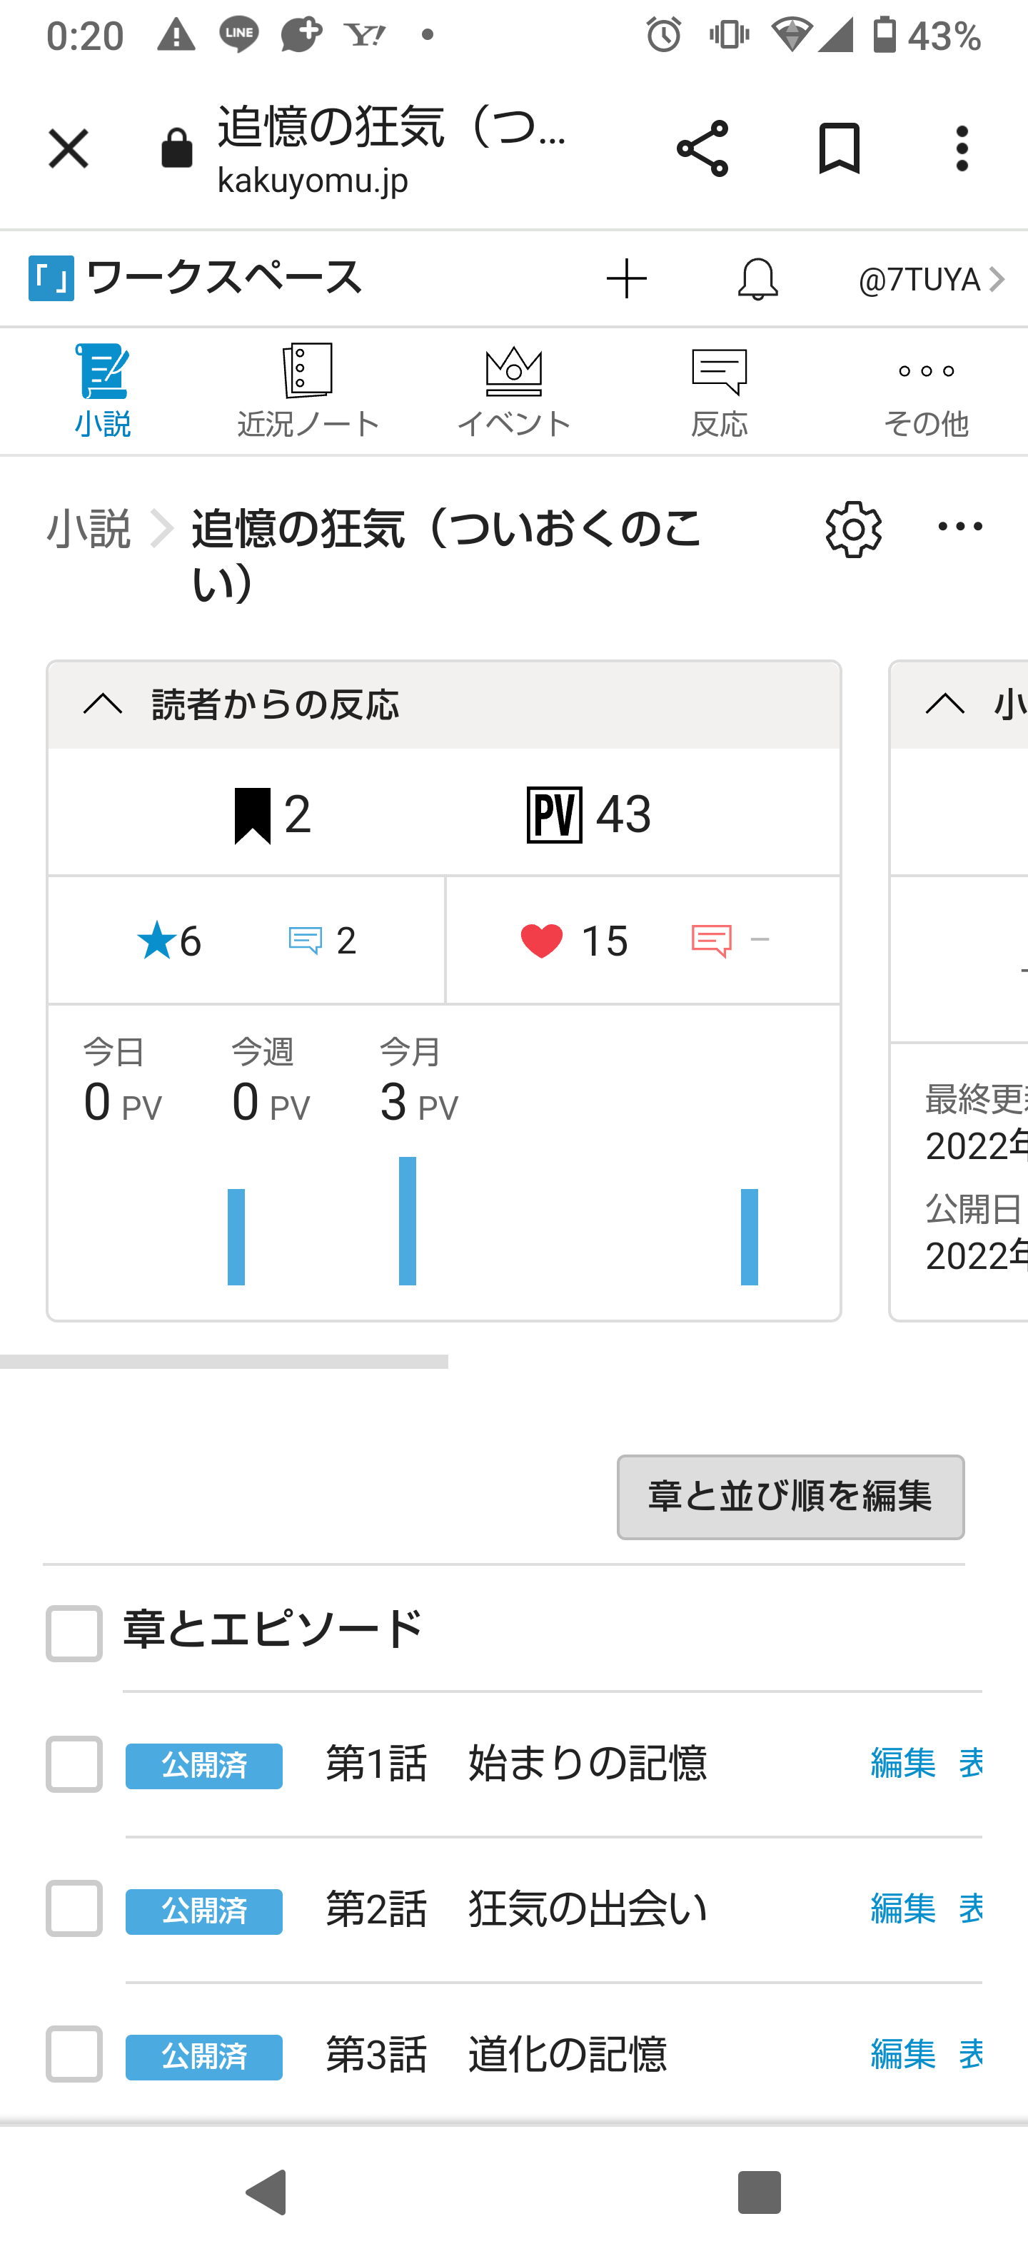Click the horizontal scrollbar below the panels

pos(224,1361)
